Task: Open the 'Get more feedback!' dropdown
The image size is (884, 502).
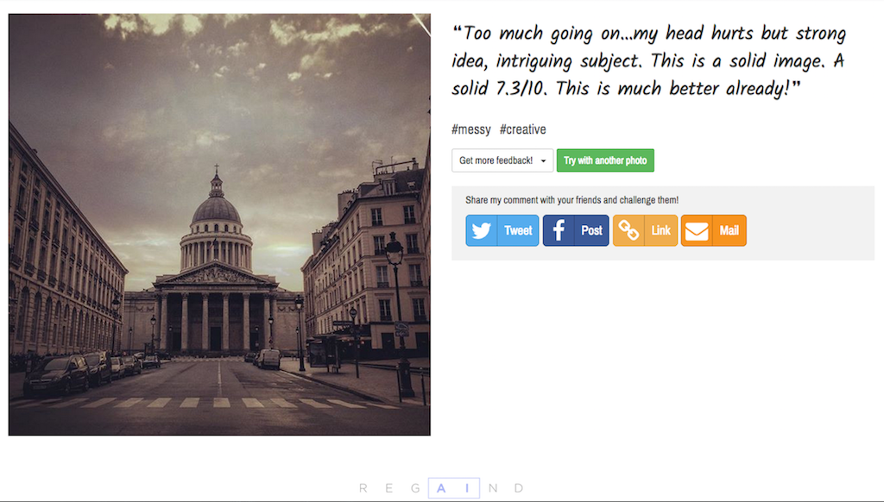Action: 496,160
